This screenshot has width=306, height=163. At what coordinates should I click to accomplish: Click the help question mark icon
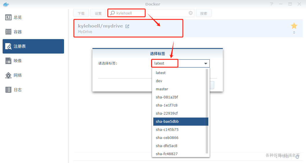272,4
